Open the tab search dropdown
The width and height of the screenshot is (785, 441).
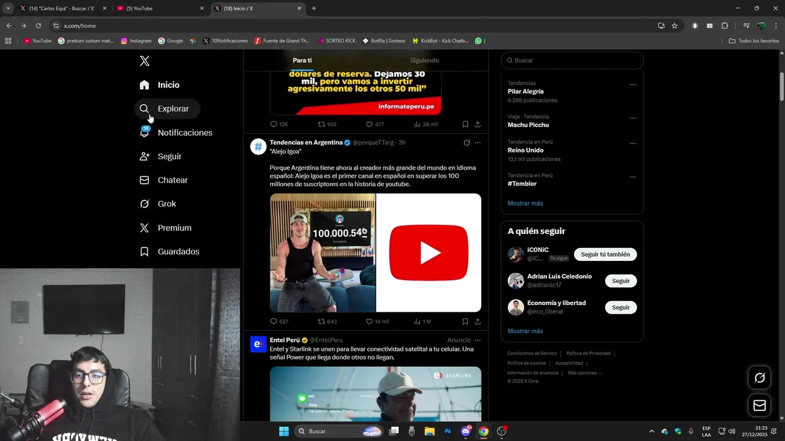coord(8,9)
